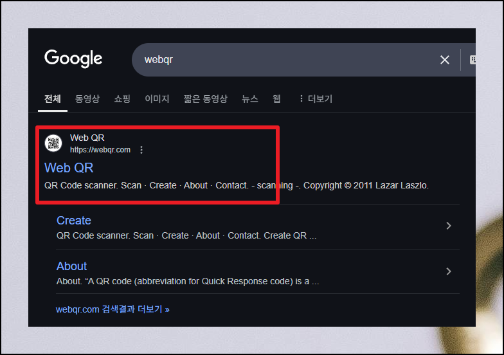
Task: Click the https://webqr.com URL text
Action: (100, 150)
